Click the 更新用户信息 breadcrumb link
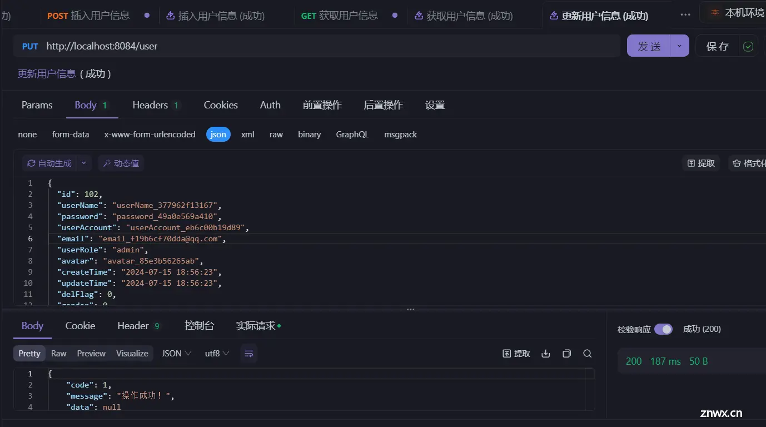The image size is (766, 427). (x=47, y=73)
